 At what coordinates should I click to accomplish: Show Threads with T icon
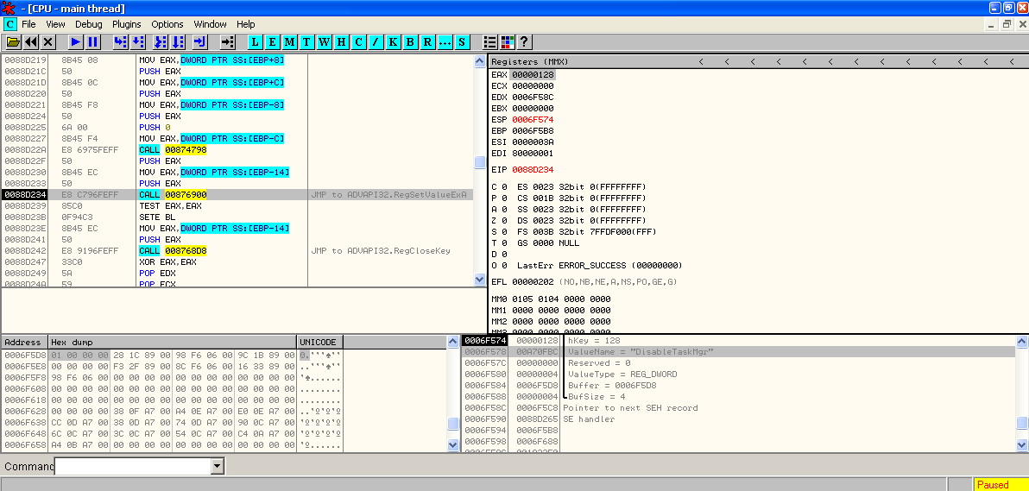click(x=306, y=42)
